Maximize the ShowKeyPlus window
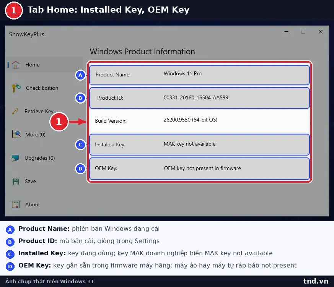 point(303,32)
